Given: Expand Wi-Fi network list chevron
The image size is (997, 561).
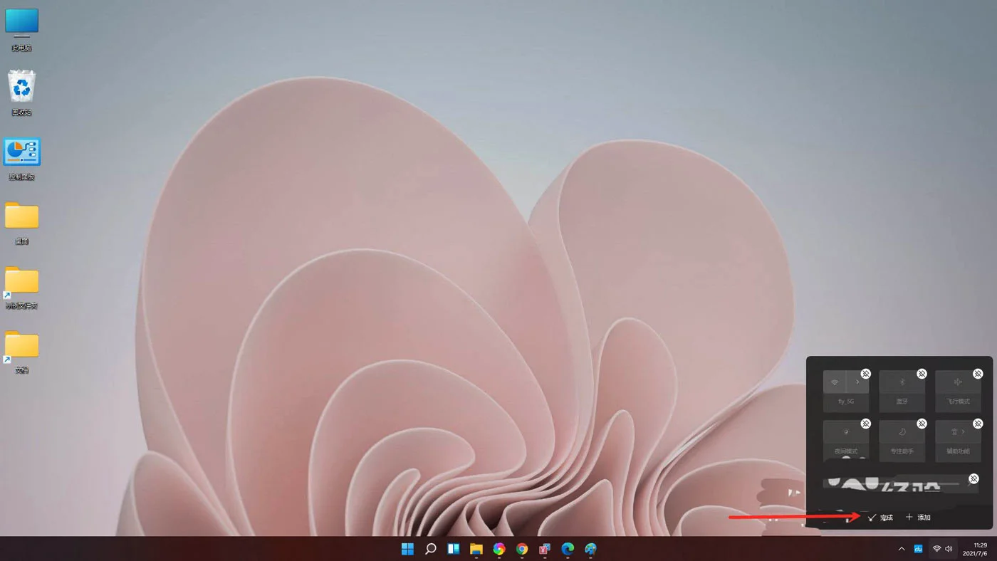Looking at the screenshot, I should point(857,382).
